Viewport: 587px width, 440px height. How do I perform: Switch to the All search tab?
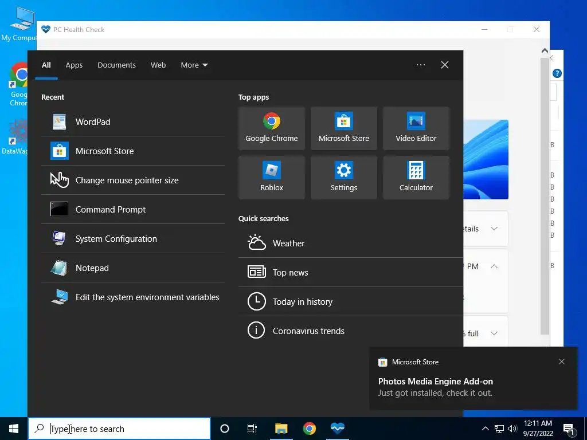[46, 65]
